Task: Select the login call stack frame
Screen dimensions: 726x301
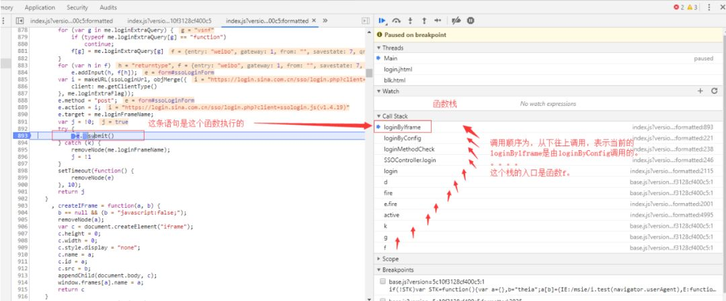Action: point(549,171)
